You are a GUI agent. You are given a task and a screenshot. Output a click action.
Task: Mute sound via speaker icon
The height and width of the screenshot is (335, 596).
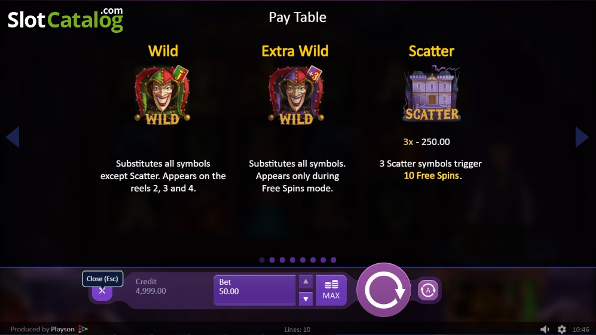tap(545, 329)
